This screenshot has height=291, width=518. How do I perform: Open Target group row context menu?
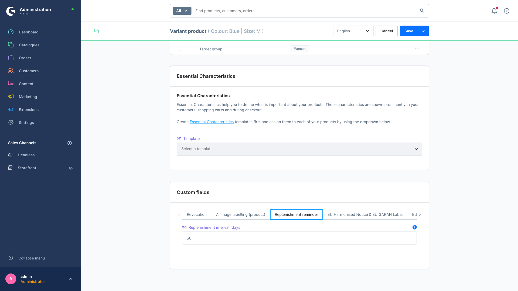tap(417, 49)
